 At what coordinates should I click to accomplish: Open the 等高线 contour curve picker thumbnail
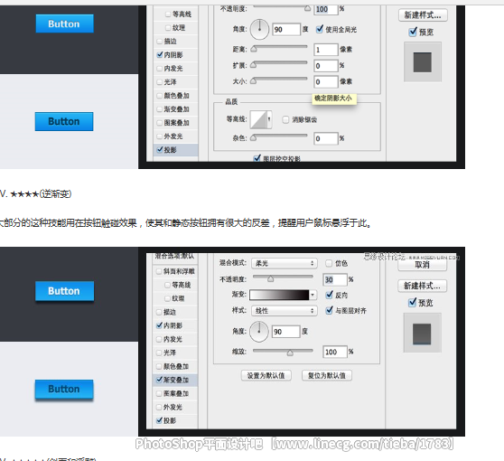pyautogui.click(x=258, y=119)
